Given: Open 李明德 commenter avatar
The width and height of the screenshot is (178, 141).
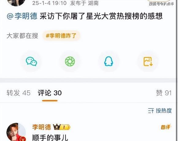Looking at the screenshot, I should pos(16,132).
